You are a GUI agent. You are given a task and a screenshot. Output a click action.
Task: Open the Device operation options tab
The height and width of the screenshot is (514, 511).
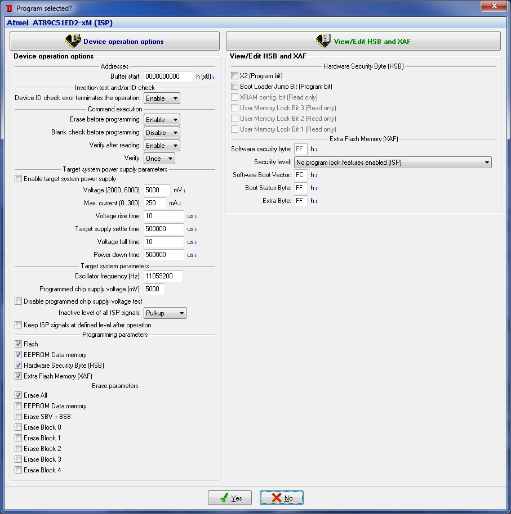click(115, 41)
